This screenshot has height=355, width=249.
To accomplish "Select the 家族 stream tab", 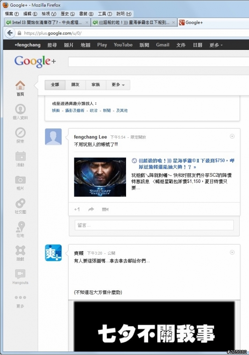I will tap(96, 85).
